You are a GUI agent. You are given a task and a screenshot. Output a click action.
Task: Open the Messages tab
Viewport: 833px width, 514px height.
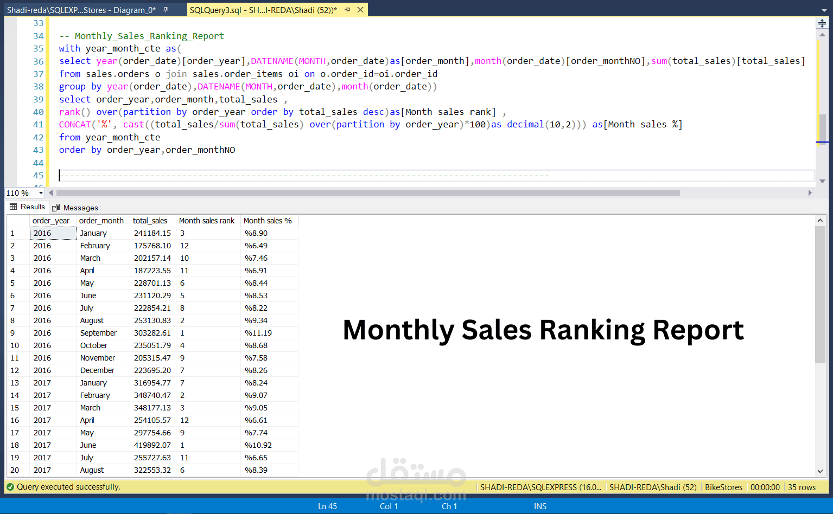coord(75,208)
